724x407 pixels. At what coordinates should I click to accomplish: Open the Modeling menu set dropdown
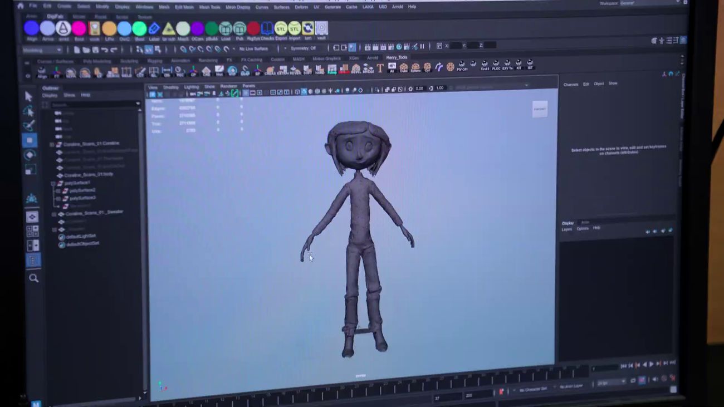pos(42,50)
